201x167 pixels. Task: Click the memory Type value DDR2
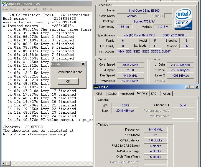125,105
